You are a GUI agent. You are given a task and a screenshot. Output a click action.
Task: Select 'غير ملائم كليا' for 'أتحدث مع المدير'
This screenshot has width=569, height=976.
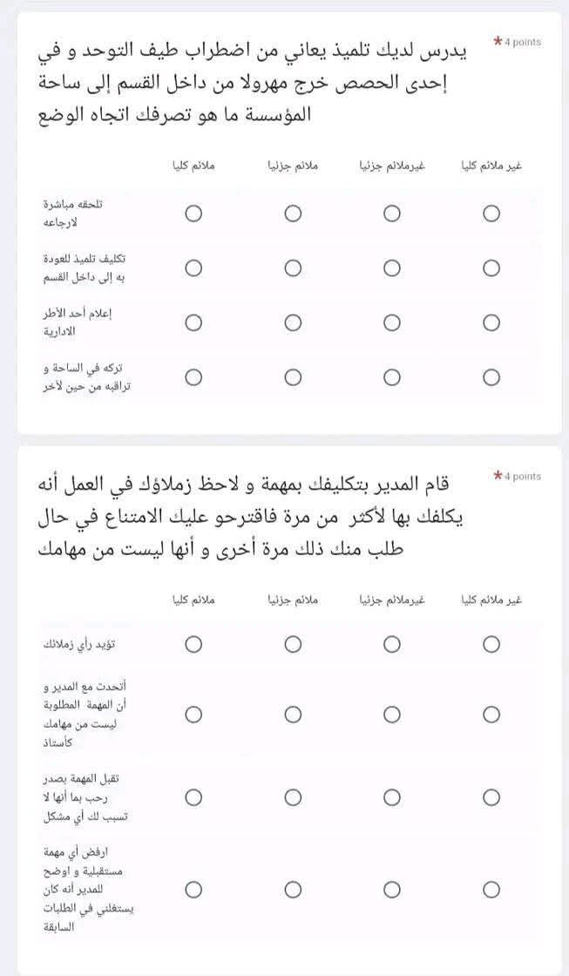[x=491, y=715]
